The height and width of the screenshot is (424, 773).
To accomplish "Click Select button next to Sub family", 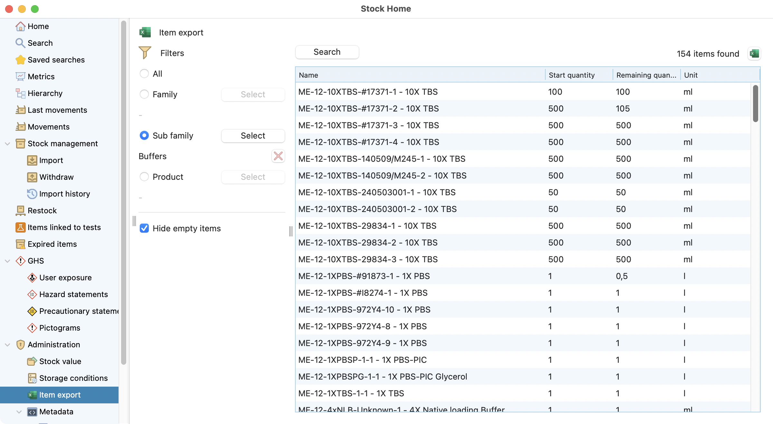I will click(253, 136).
